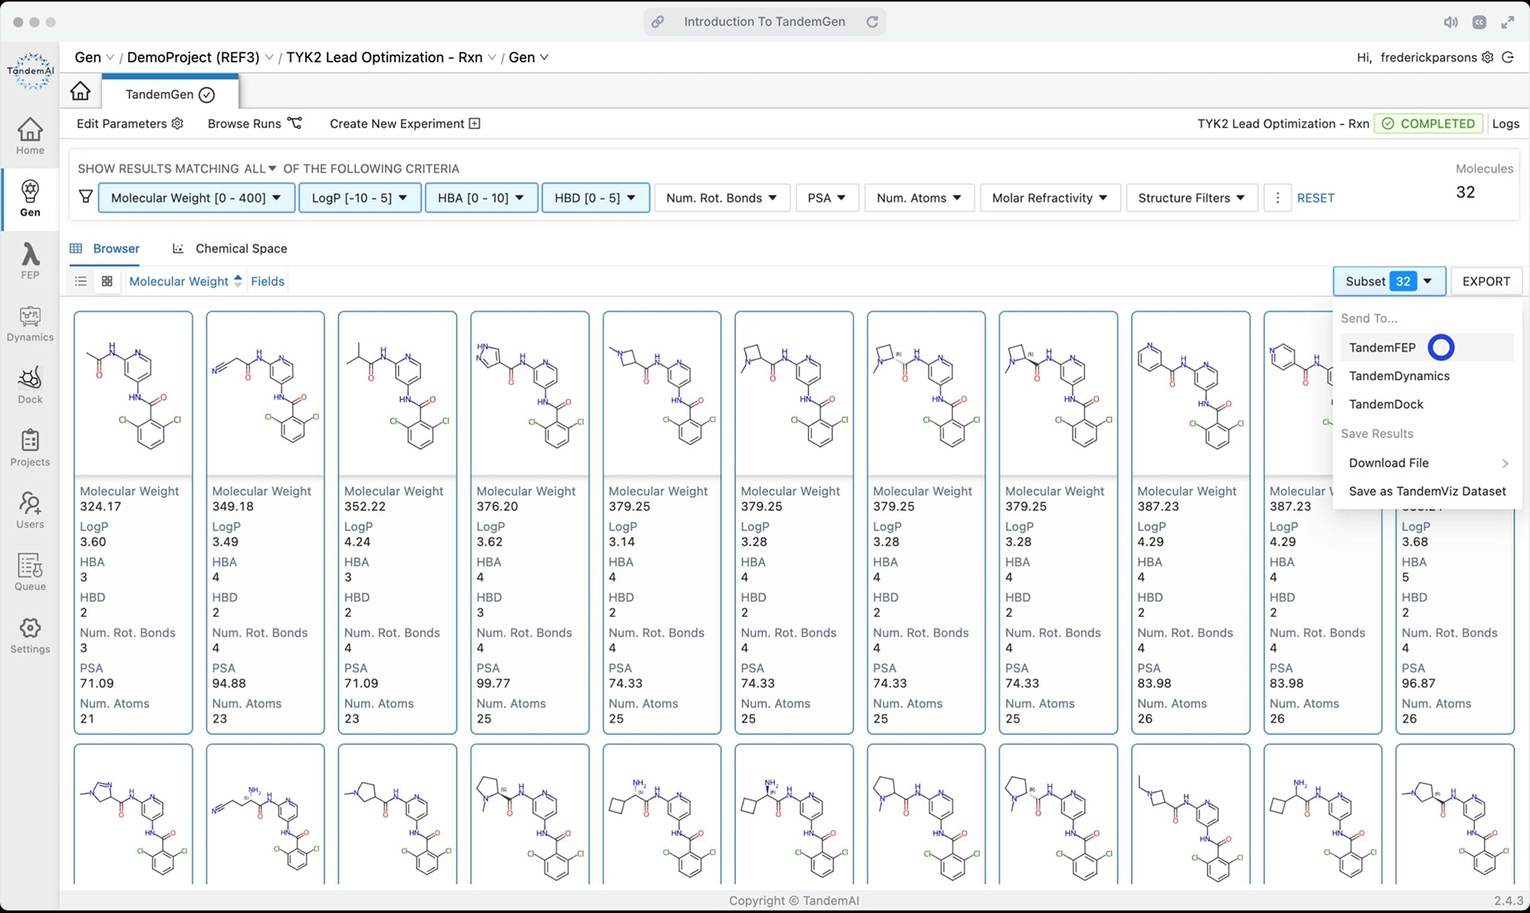Go to Queue in sidebar
Image resolution: width=1530 pixels, height=913 pixels.
coord(30,573)
